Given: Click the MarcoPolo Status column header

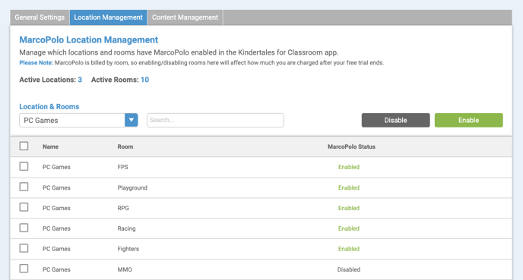Looking at the screenshot, I should click(351, 146).
